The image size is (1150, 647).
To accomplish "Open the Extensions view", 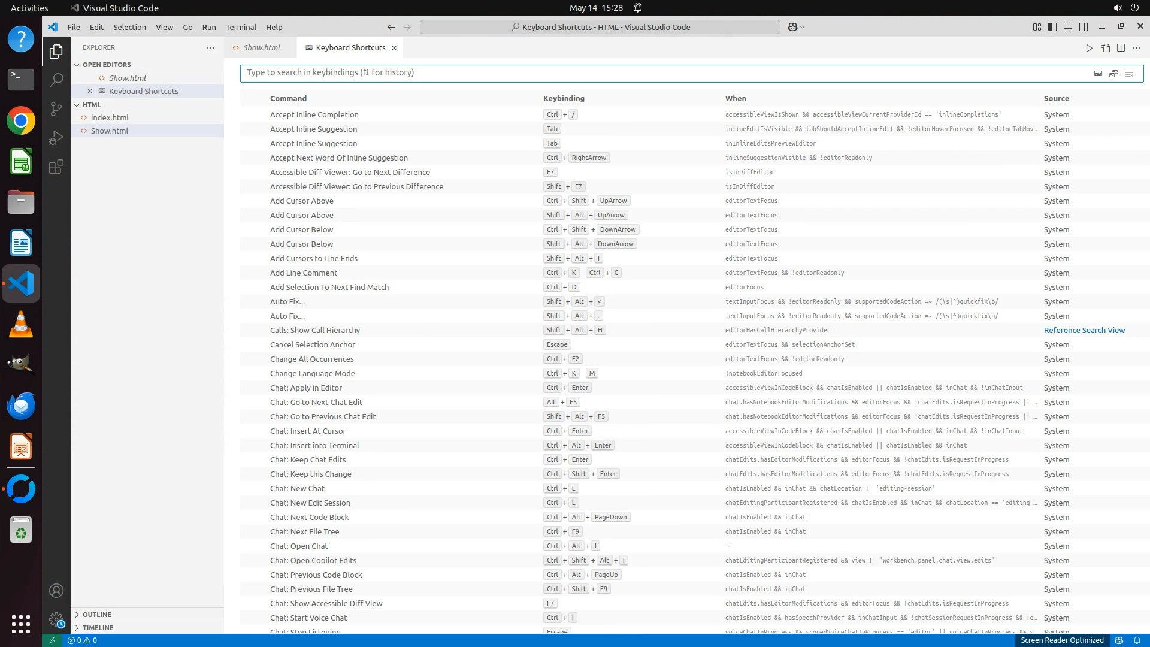I will pyautogui.click(x=56, y=167).
